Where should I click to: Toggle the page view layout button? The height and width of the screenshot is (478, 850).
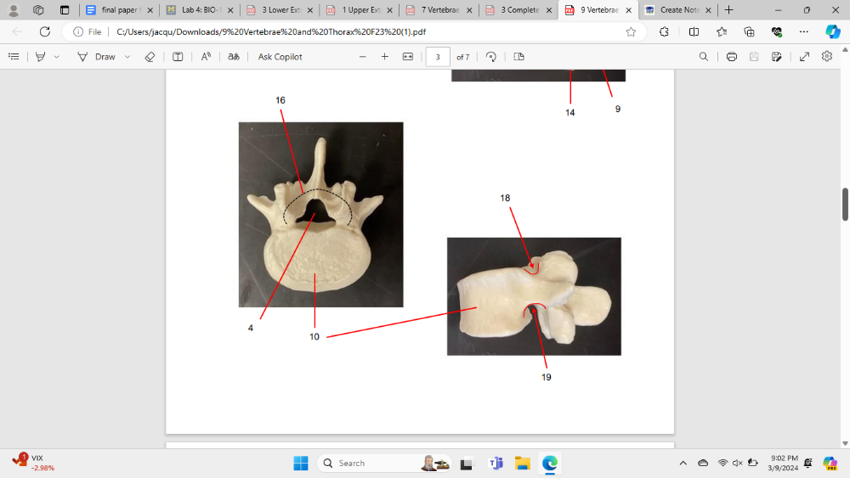[x=519, y=57]
